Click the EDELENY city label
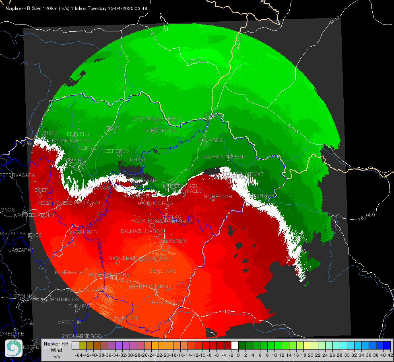Image resolution: width=394 pixels, height=362 pixels. click(x=78, y=134)
